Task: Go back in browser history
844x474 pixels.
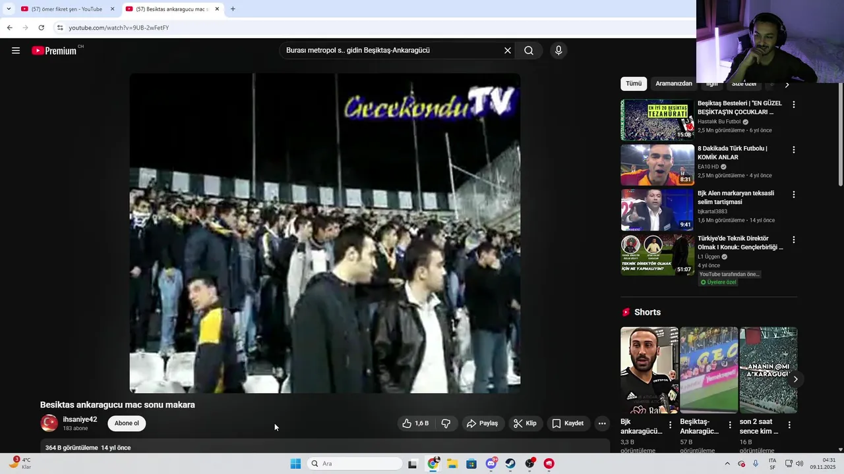Action: tap(9, 28)
